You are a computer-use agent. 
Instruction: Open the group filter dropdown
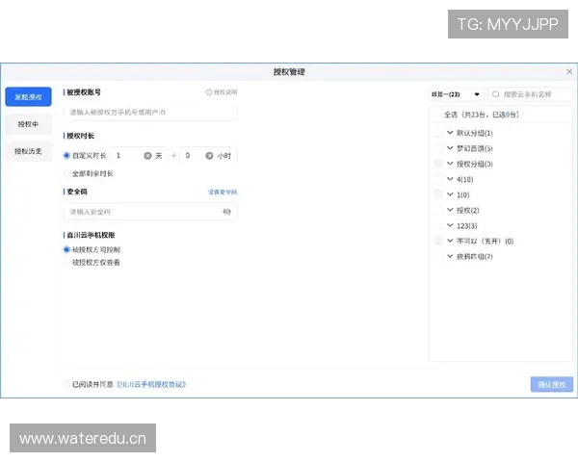(456, 94)
